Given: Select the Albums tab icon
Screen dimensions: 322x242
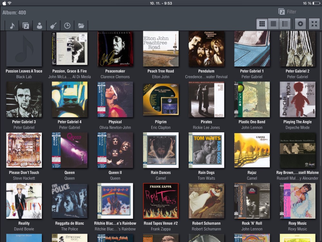Looking at the screenshot, I should point(26,25).
